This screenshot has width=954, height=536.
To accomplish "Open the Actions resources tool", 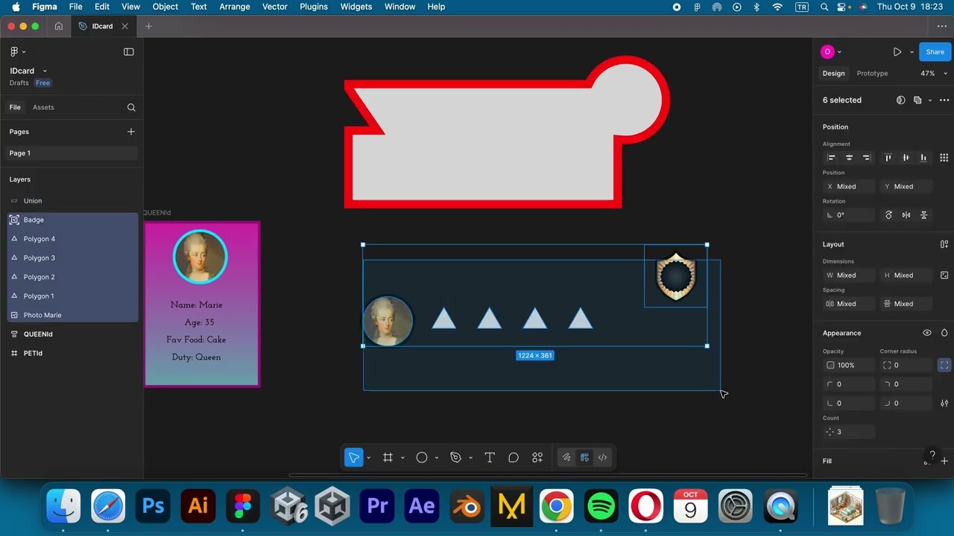I will pos(537,457).
